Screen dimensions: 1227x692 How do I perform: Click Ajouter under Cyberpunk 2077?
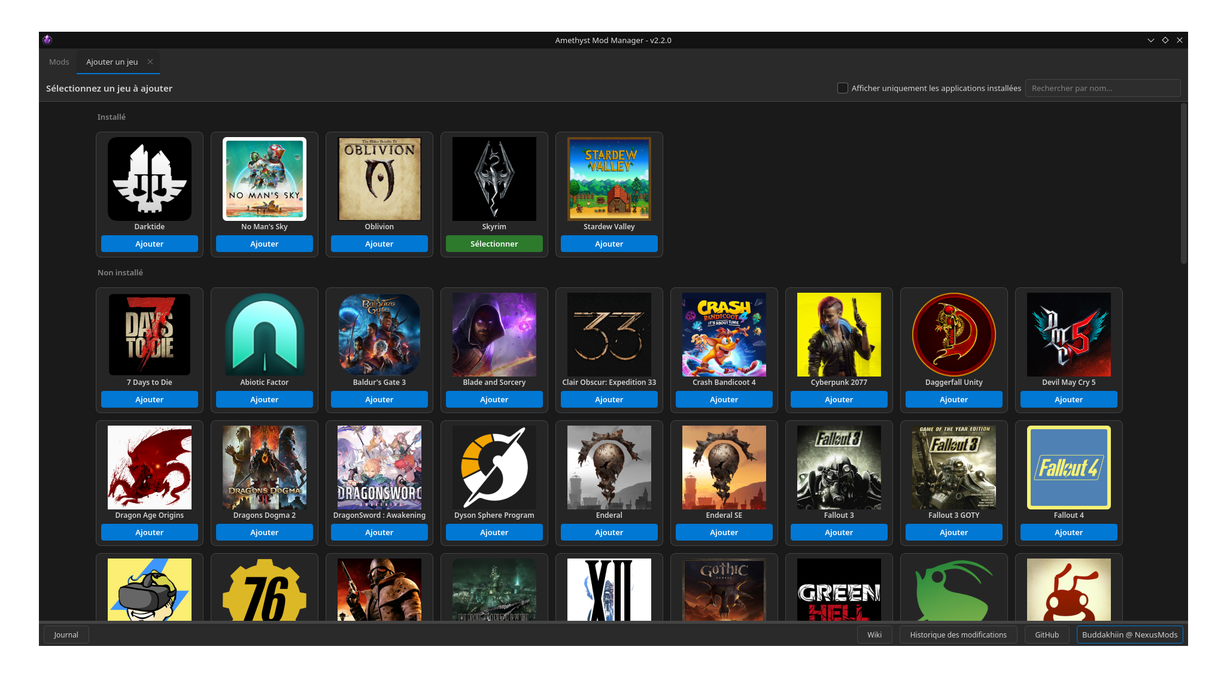[839, 399]
